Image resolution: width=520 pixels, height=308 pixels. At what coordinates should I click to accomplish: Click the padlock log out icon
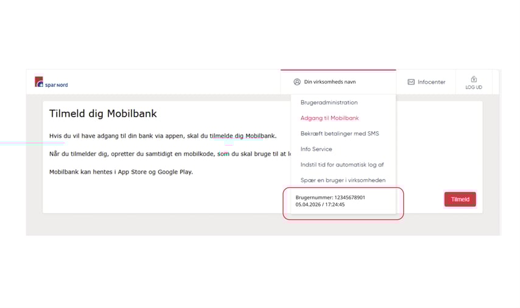[474, 79]
